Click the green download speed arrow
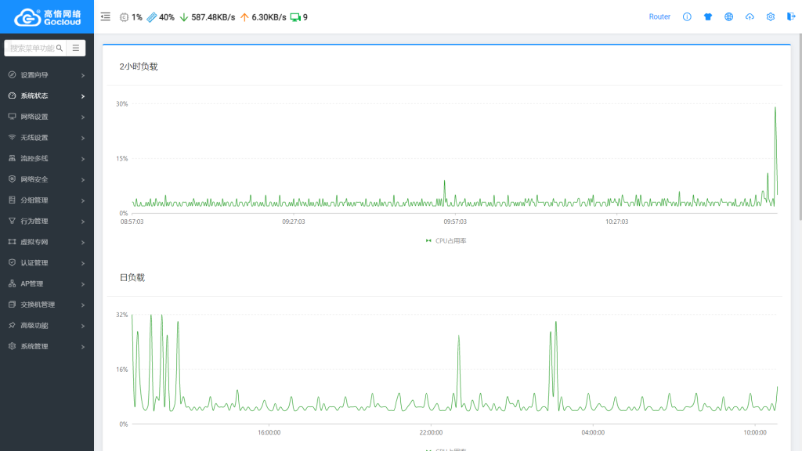This screenshot has height=451, width=802. (184, 17)
